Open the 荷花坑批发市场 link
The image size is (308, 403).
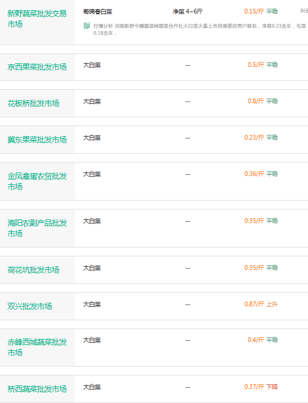click(33, 270)
